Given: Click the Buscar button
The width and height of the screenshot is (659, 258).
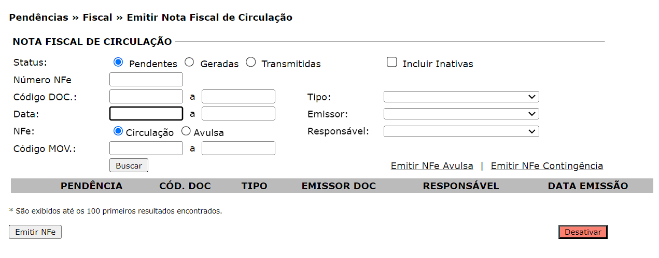Looking at the screenshot, I should coord(129,165).
